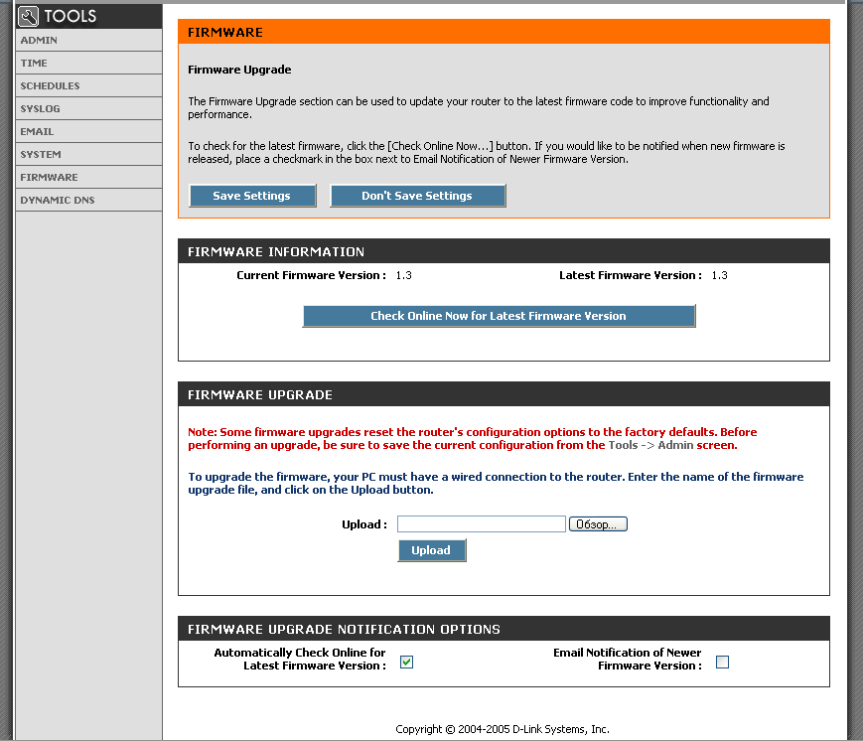This screenshot has height=741, width=863.
Task: Click the D-Link copyright footer text
Action: 502,729
